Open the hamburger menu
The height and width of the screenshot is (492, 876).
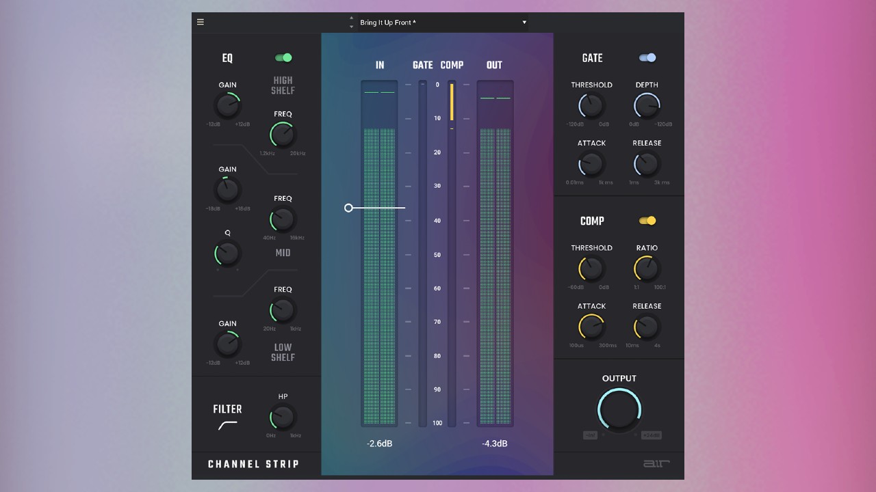point(200,21)
